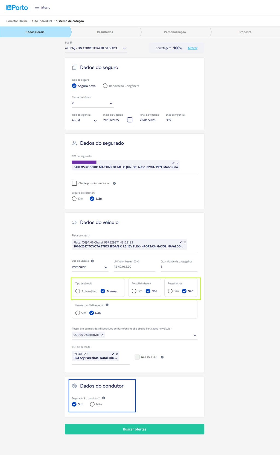Viewport: 280px width, 455px height.
Task: Click the Porto logo
Action: 17,8
